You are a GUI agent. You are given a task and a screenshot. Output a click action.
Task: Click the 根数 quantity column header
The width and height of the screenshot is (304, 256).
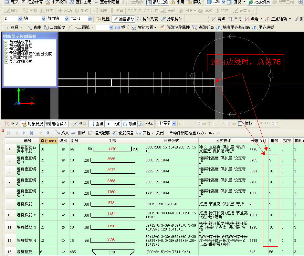click(x=274, y=141)
